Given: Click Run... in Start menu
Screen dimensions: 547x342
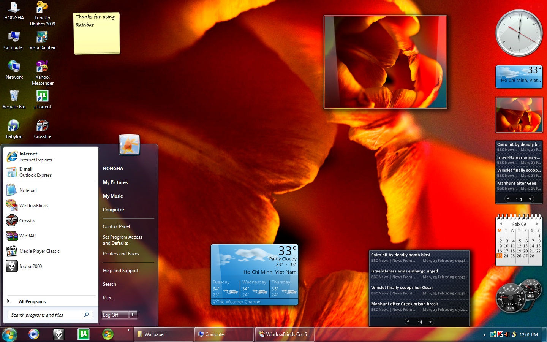Looking at the screenshot, I should coord(109,298).
